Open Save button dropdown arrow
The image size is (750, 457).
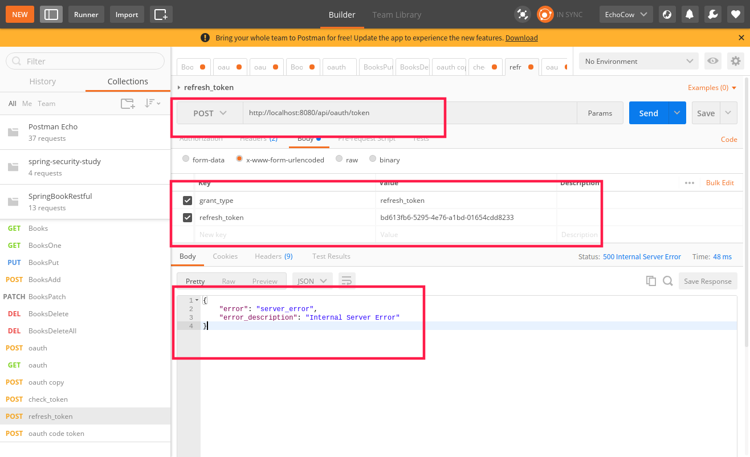[x=728, y=113]
